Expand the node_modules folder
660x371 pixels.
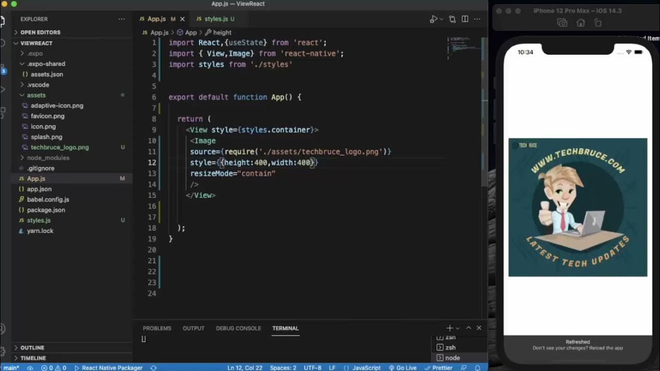coord(71,158)
